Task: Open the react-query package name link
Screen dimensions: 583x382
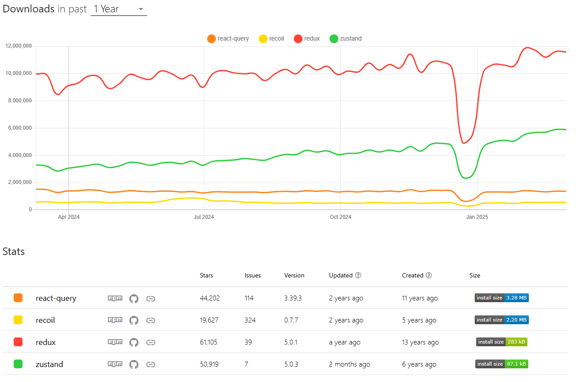Action: click(x=56, y=298)
